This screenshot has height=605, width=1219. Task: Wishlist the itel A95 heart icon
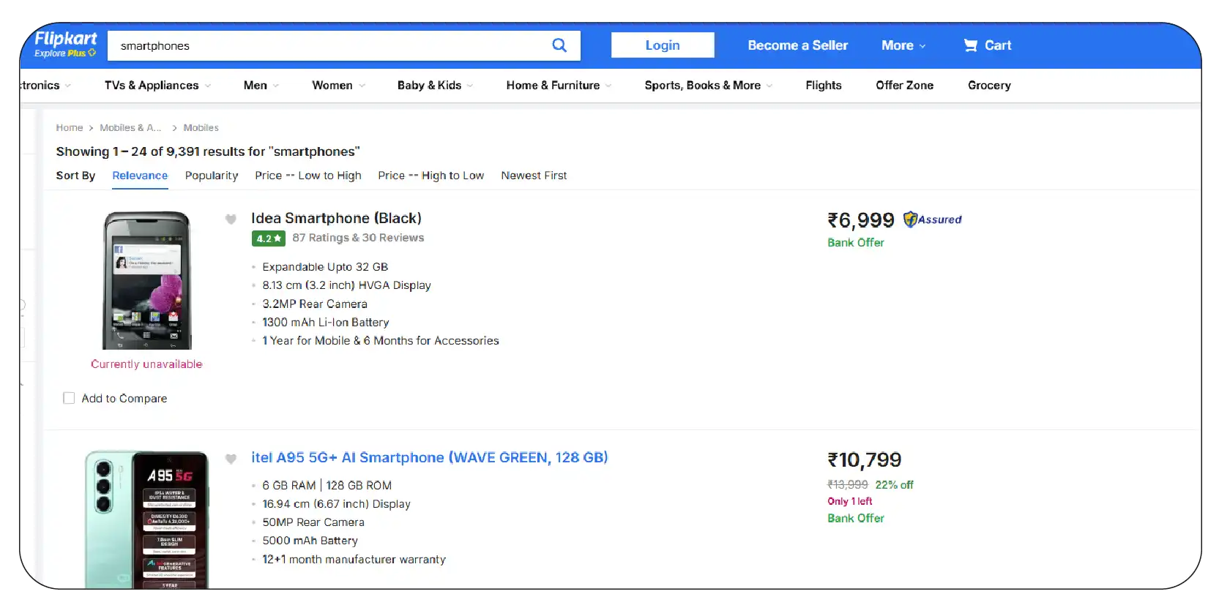point(231,459)
